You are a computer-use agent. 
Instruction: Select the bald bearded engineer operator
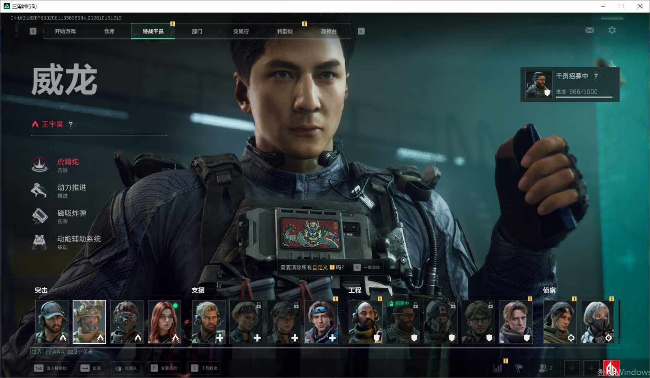[x=365, y=322]
